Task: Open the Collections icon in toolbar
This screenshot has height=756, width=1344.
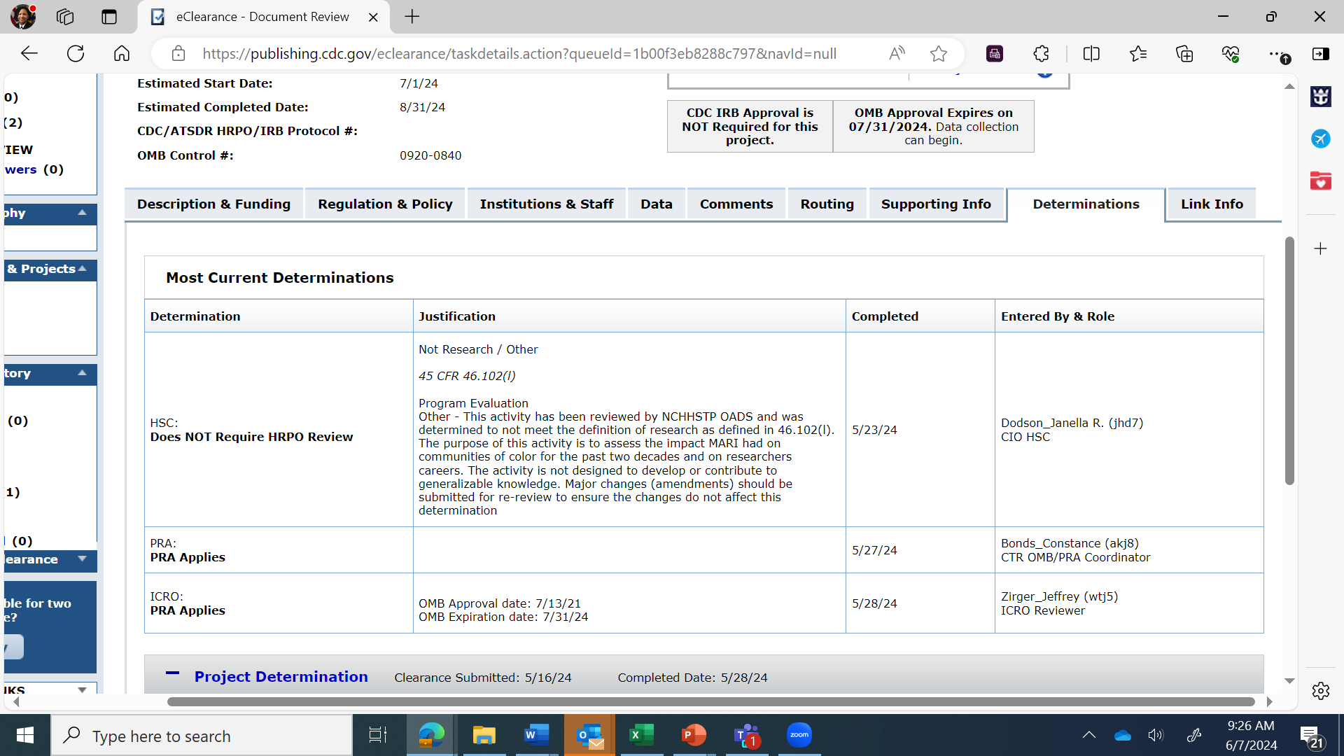Action: [1184, 53]
